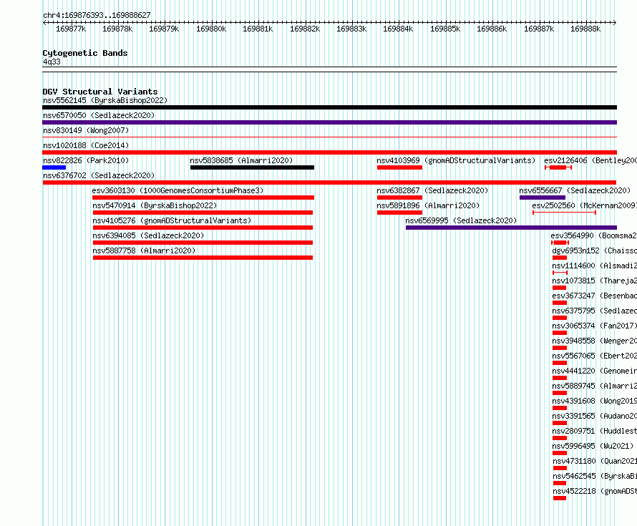The height and width of the screenshot is (526, 637).
Task: Open nsv5891896 (Almarri2020) label
Action: coord(428,205)
